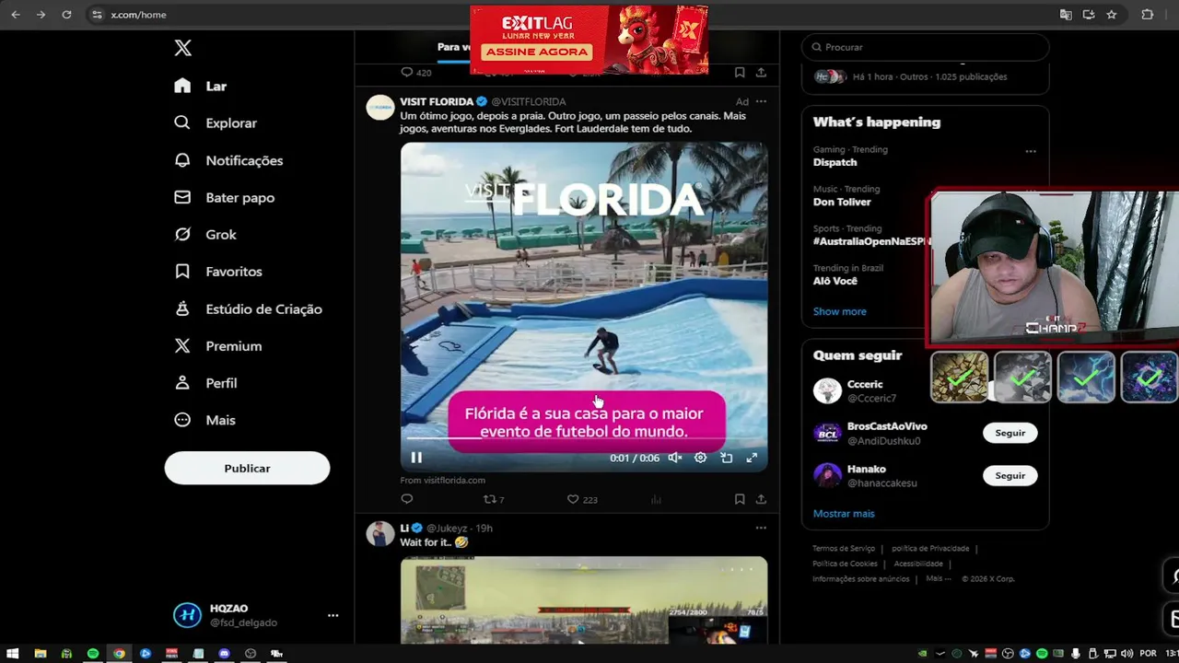Open the Explorar section
Image resolution: width=1179 pixels, height=663 pixels.
click(216, 122)
